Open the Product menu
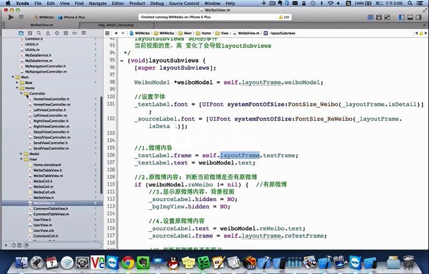Image resolution: width=429 pixels, height=274 pixels. tap(137, 3)
